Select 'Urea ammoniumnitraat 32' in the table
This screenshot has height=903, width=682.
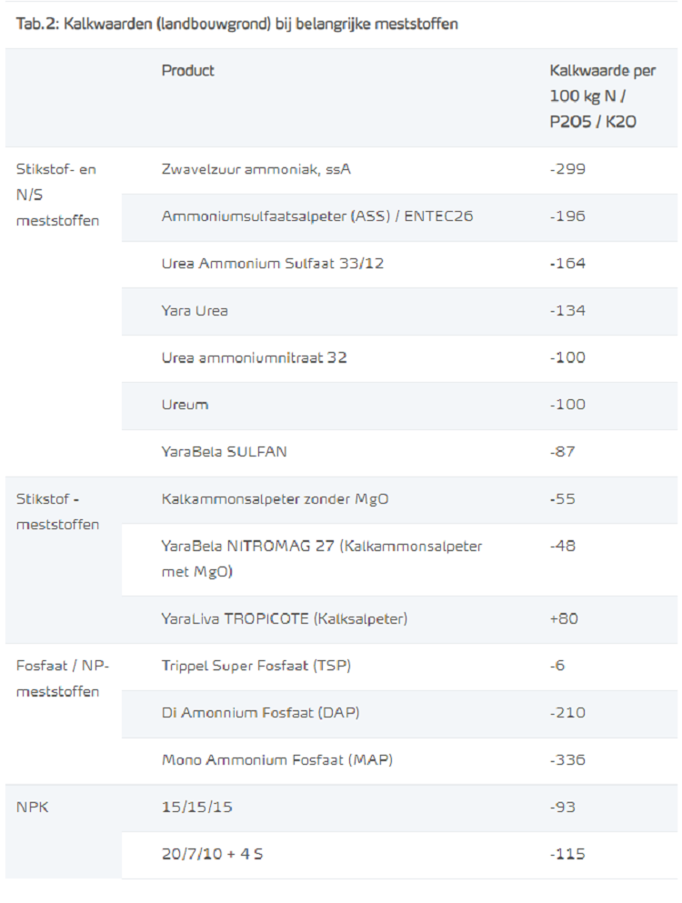pyautogui.click(x=254, y=358)
